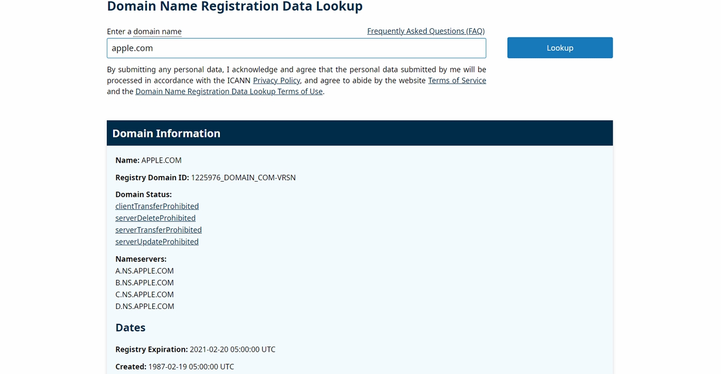Open the Terms of Service link
The width and height of the screenshot is (721, 374).
(x=457, y=80)
